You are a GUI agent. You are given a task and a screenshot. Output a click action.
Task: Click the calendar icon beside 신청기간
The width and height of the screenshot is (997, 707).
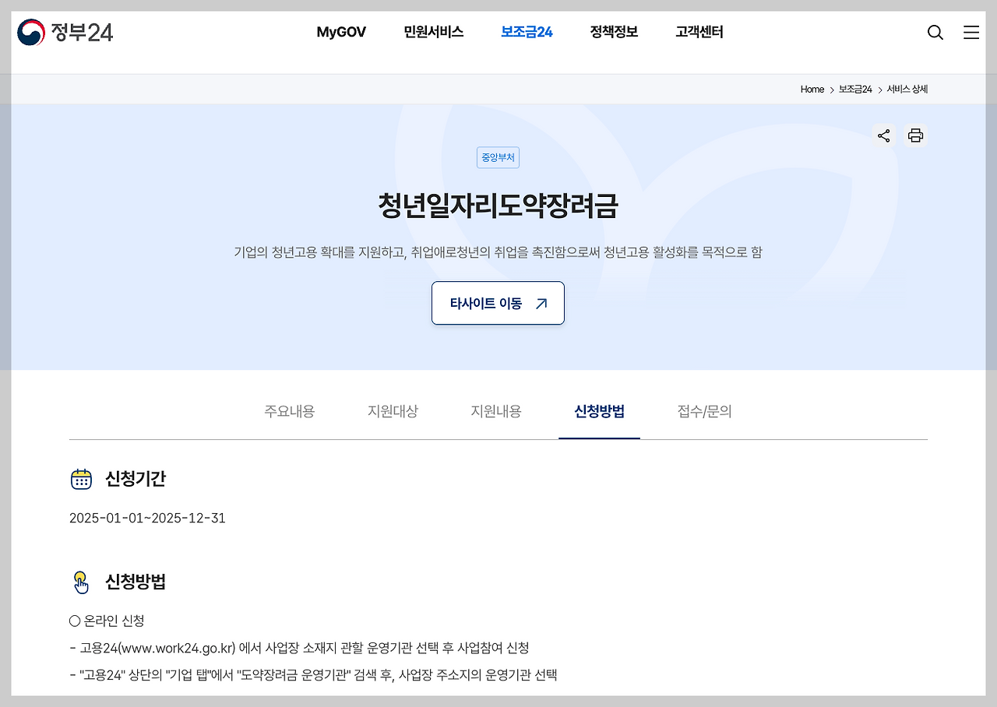coord(82,478)
